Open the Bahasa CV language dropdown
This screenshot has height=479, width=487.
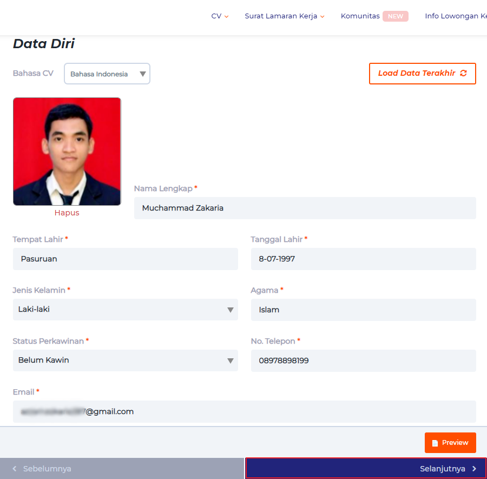[x=107, y=74]
